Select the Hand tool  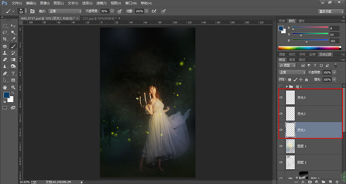(x=5, y=87)
